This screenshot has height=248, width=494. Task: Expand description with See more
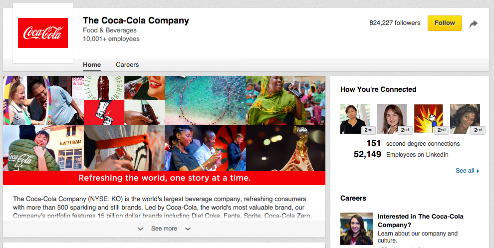click(x=164, y=229)
